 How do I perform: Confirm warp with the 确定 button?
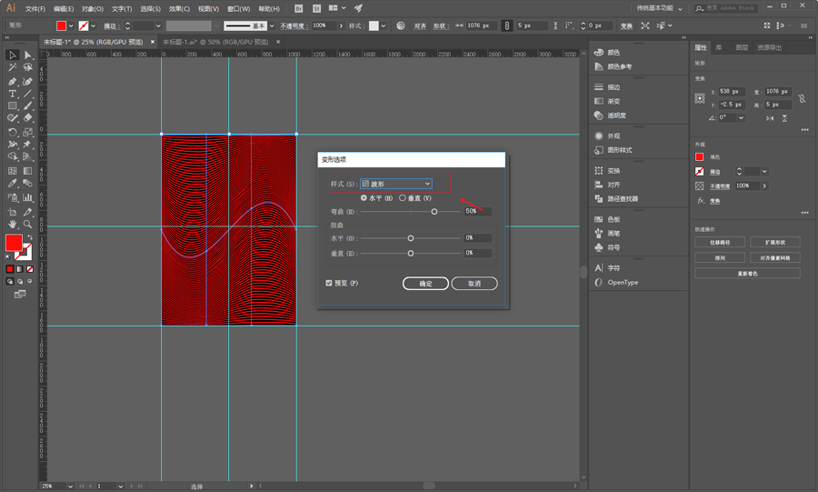tap(425, 284)
